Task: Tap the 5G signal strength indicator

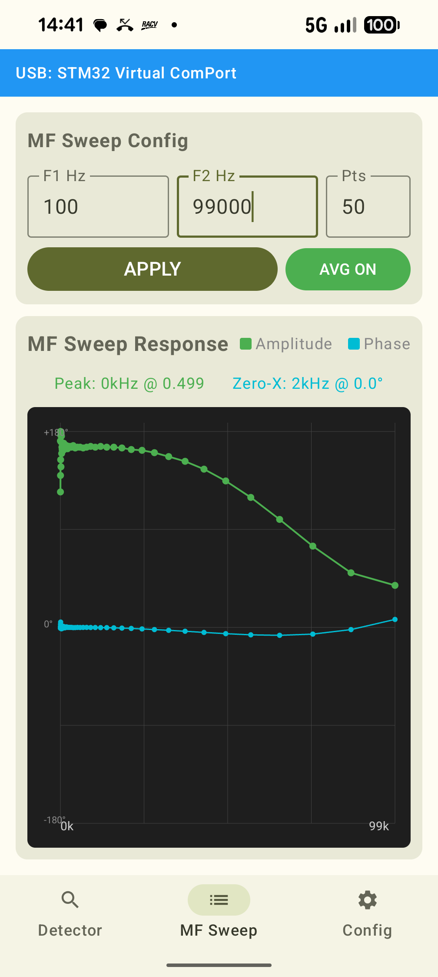Action: (331, 25)
